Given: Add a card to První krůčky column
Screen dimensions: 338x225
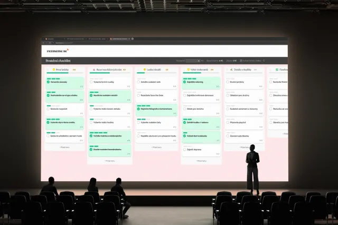Looking at the screenshot, I should click(x=64, y=148).
